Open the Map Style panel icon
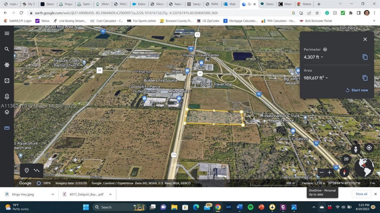Screen dimensions: 380x213 (x=7, y=112)
